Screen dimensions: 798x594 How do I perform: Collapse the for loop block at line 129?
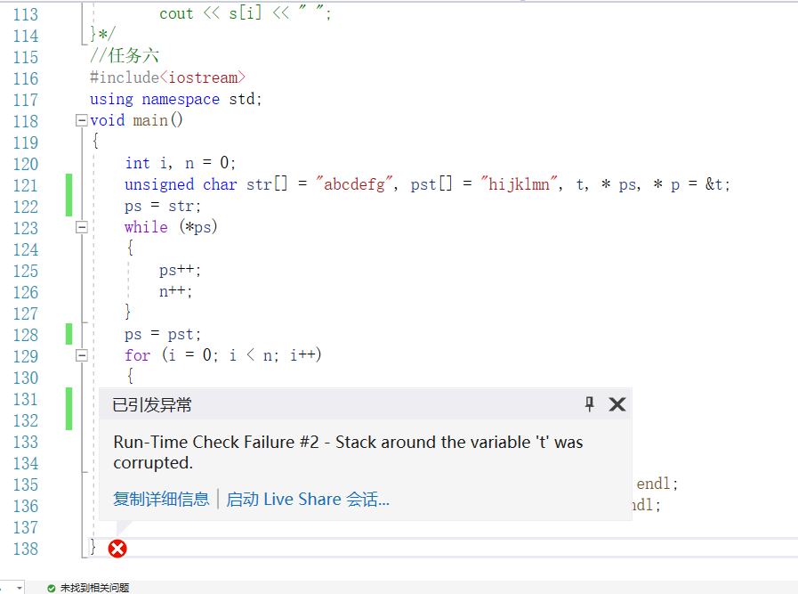tap(82, 355)
